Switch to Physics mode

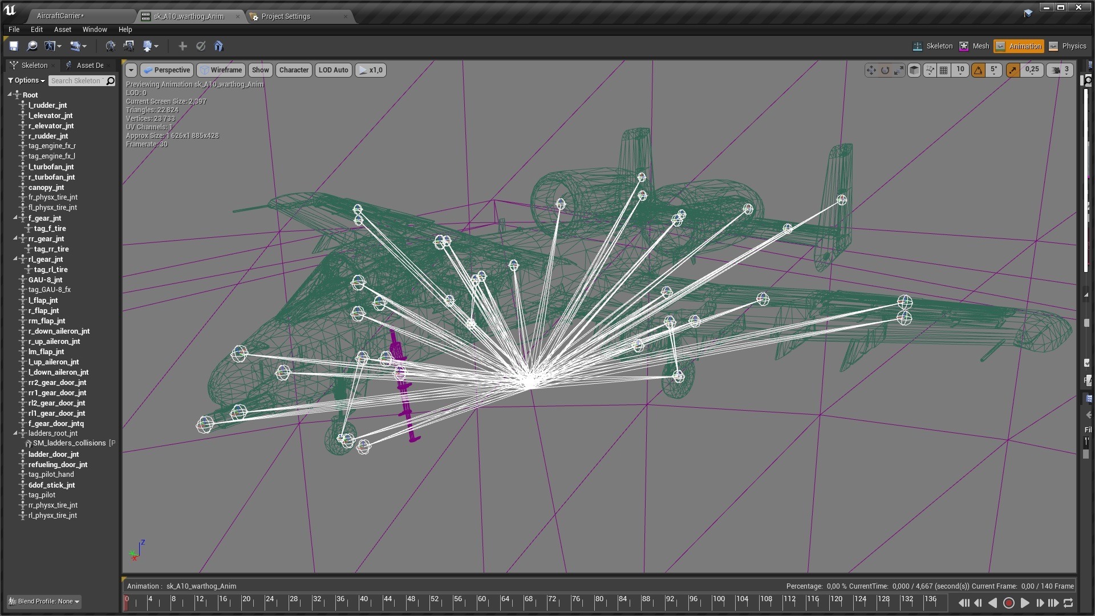[x=1068, y=46]
